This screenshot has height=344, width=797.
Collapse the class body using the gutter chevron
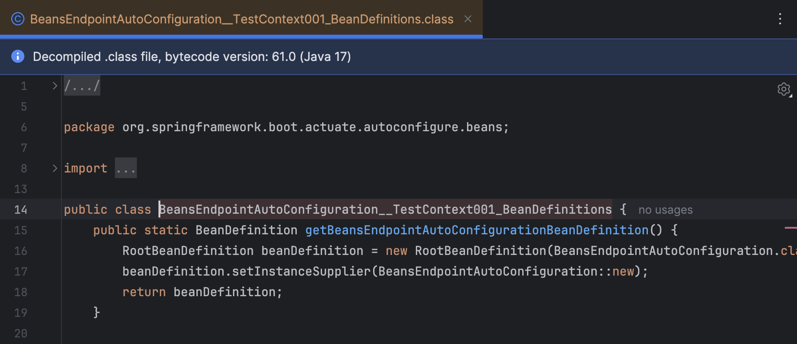click(54, 209)
